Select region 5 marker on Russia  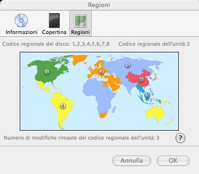tap(128, 65)
